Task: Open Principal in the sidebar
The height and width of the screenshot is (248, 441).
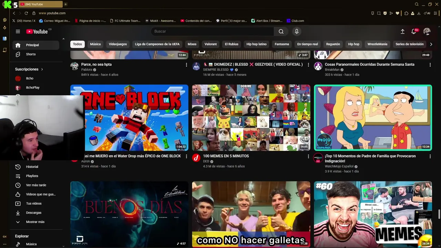Action: pyautogui.click(x=36, y=45)
